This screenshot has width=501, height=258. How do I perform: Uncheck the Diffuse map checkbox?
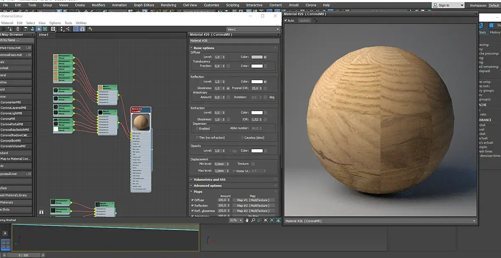click(193, 200)
